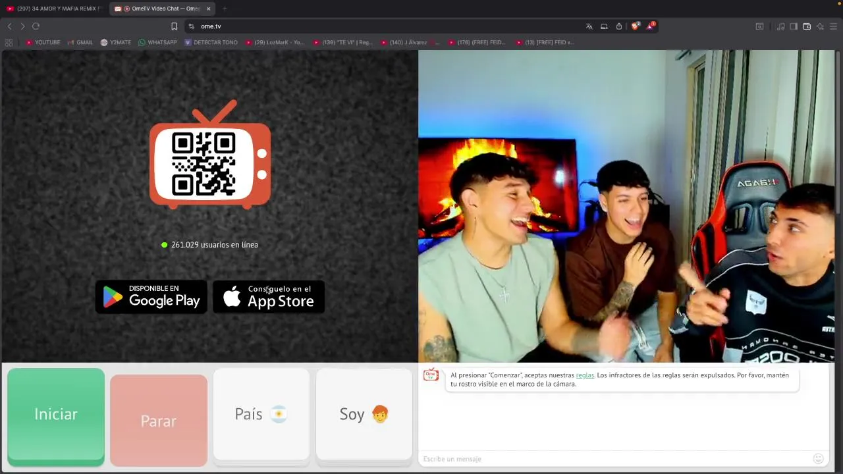Focus the "Escribe un mensaje" chat input
The image size is (843, 474).
[x=616, y=459]
